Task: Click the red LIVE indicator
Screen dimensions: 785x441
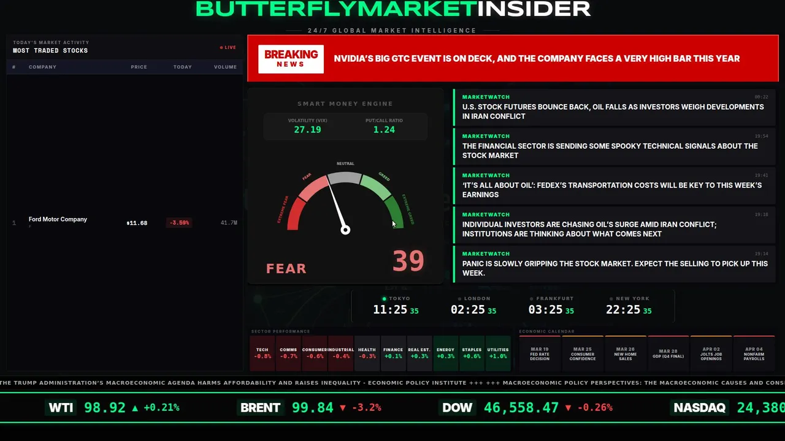Action: tap(228, 47)
